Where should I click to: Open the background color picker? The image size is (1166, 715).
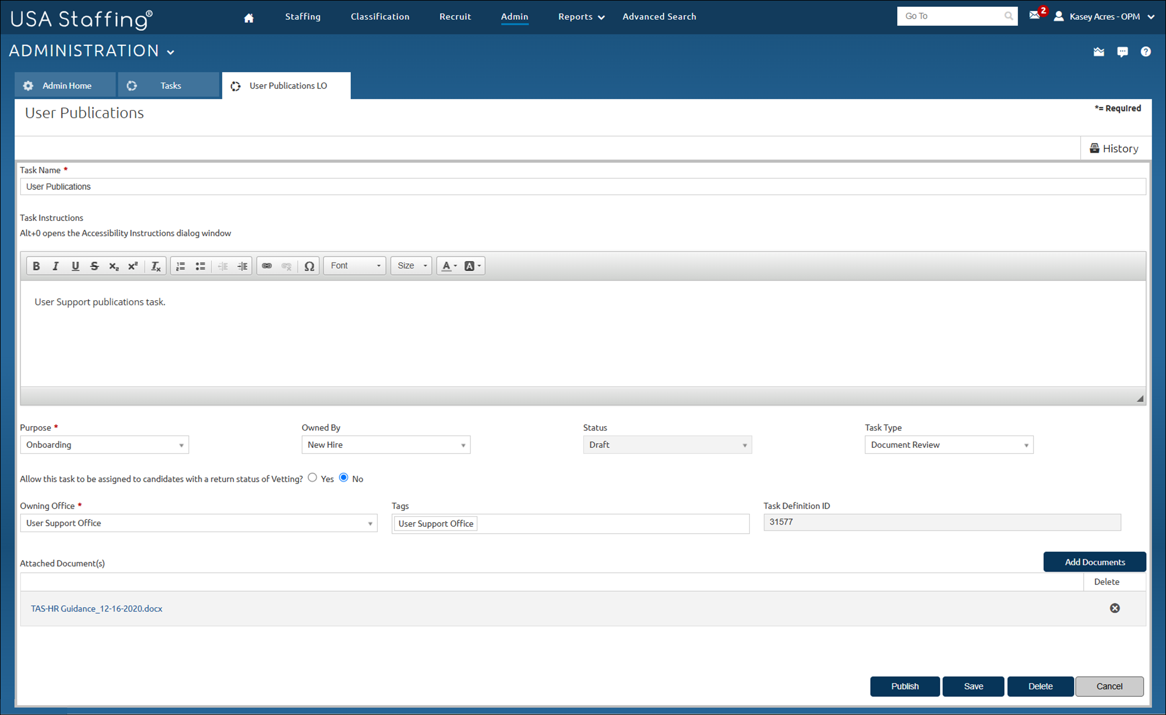[472, 266]
